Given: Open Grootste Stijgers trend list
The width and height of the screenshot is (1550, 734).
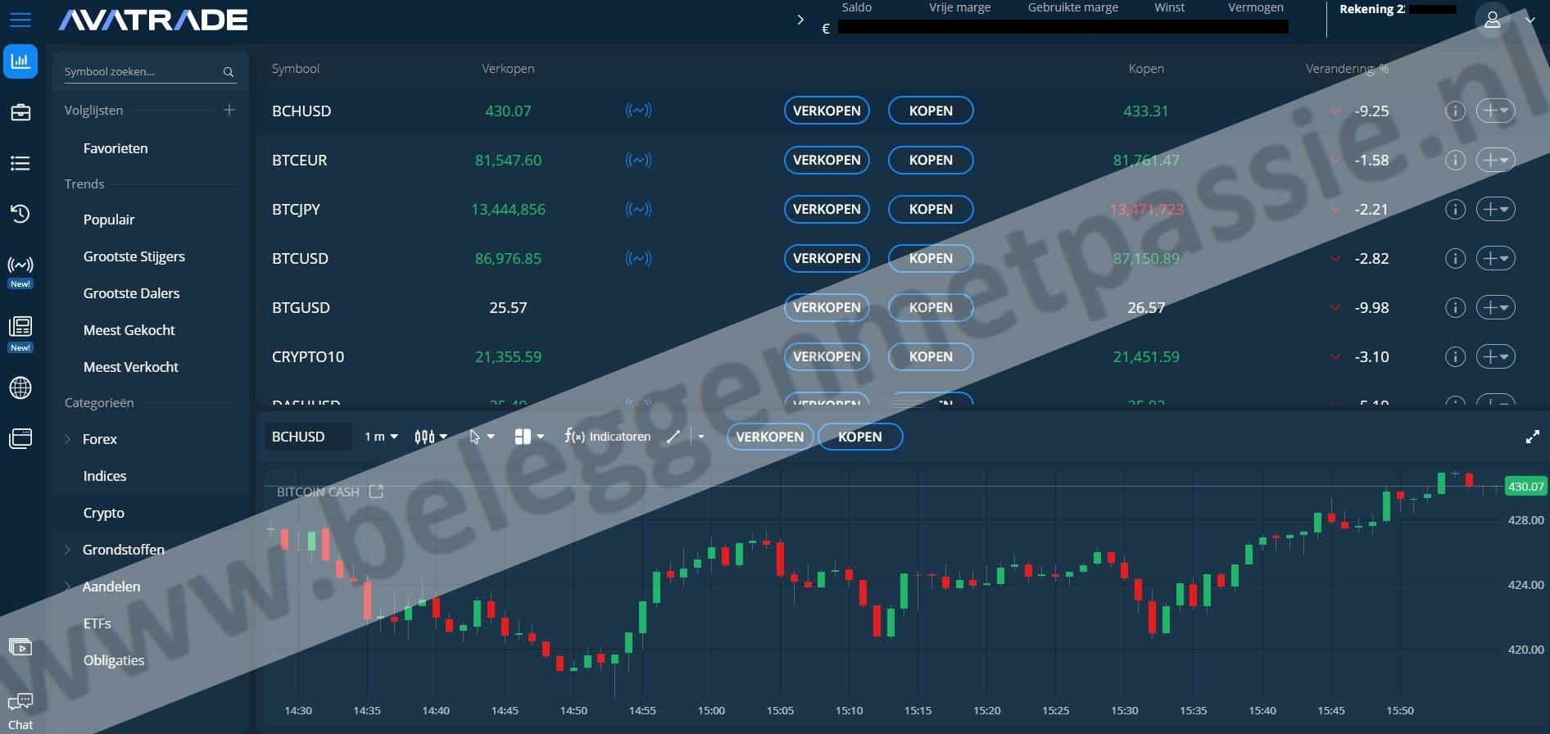Looking at the screenshot, I should (134, 256).
